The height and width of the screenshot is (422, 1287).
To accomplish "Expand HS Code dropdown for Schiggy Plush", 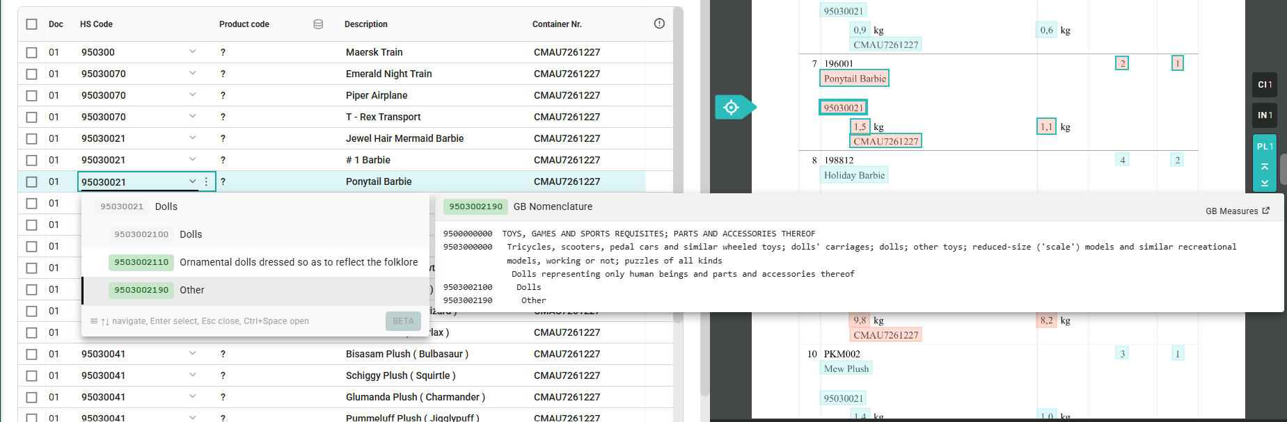I will pos(193,375).
